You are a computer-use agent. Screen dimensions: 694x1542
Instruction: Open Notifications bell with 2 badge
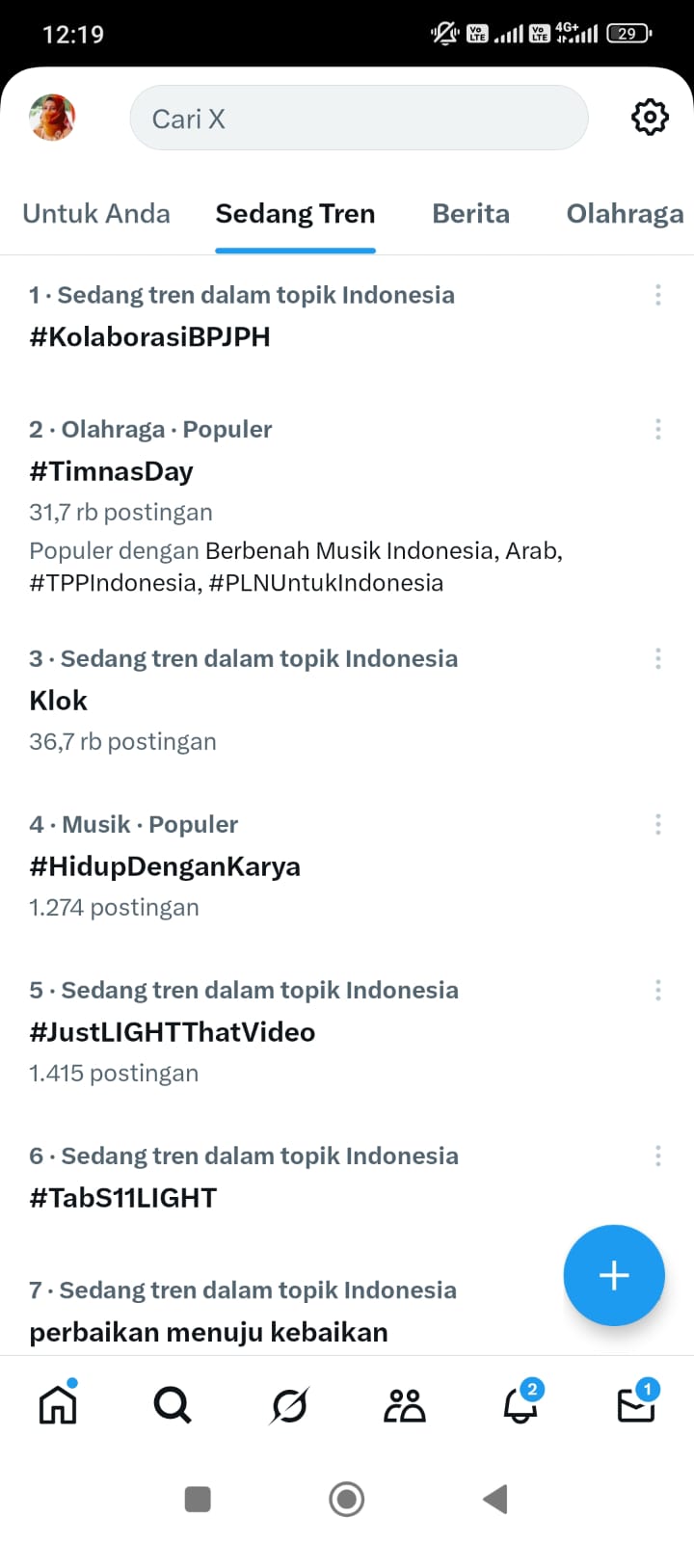click(x=520, y=1405)
